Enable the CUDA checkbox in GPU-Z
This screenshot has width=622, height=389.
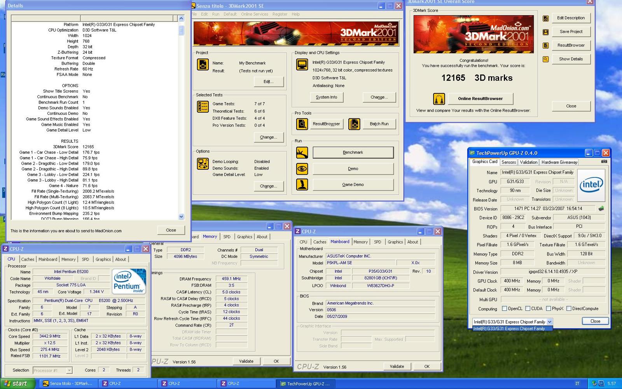pos(528,308)
